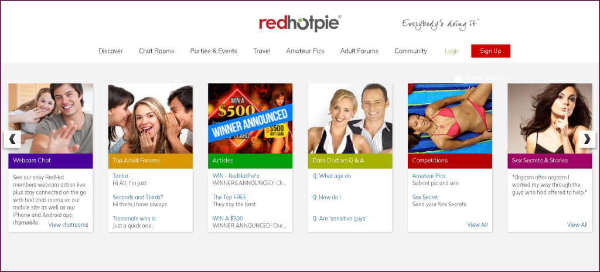
Task: Go to Parties & Events
Action: [x=213, y=51]
